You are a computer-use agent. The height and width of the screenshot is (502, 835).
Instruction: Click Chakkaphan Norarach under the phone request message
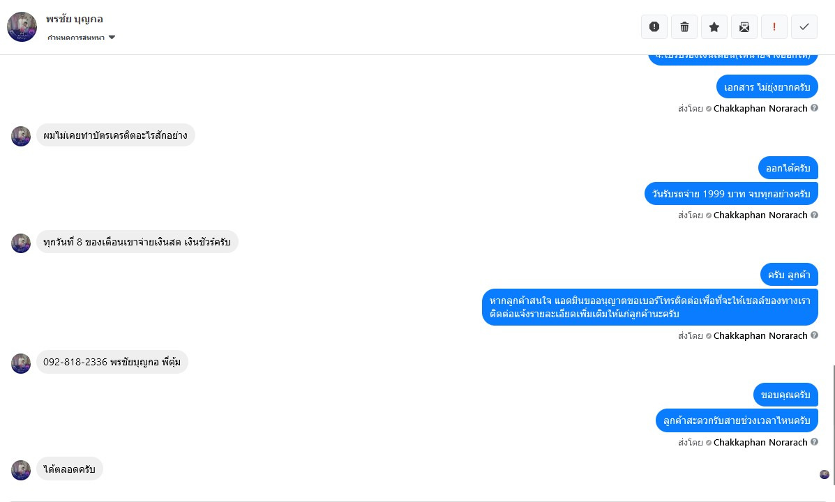coord(760,335)
